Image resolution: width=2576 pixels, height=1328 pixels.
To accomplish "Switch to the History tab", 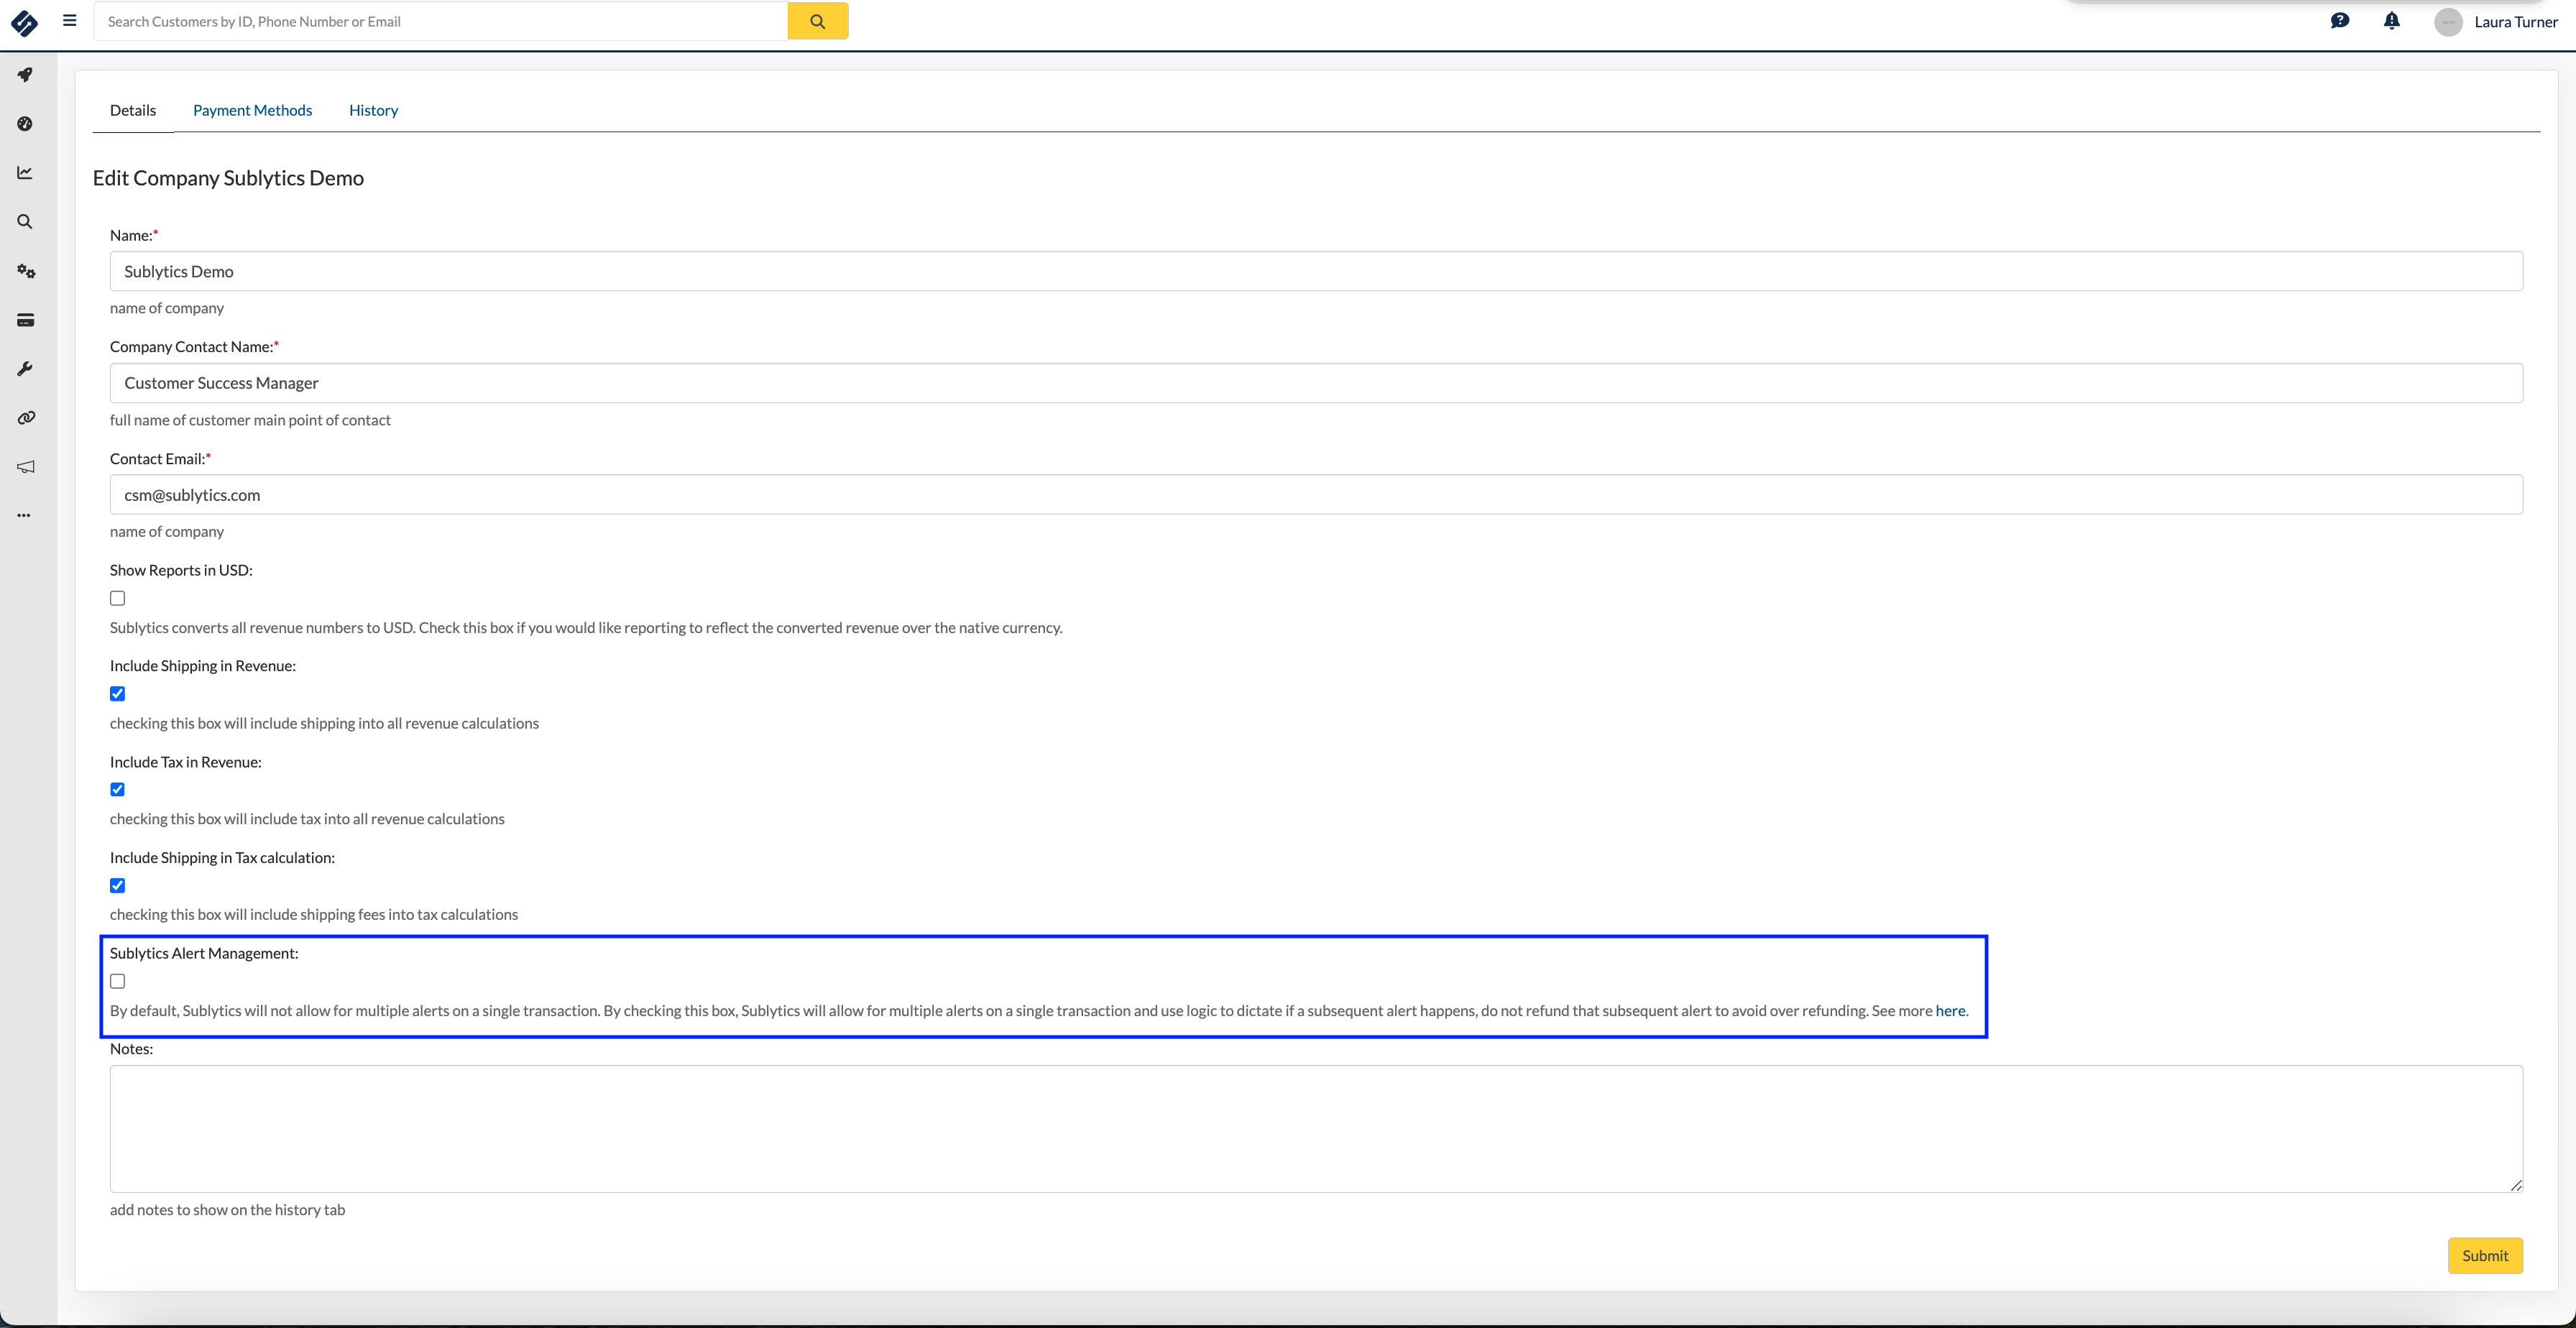I will pos(373,110).
